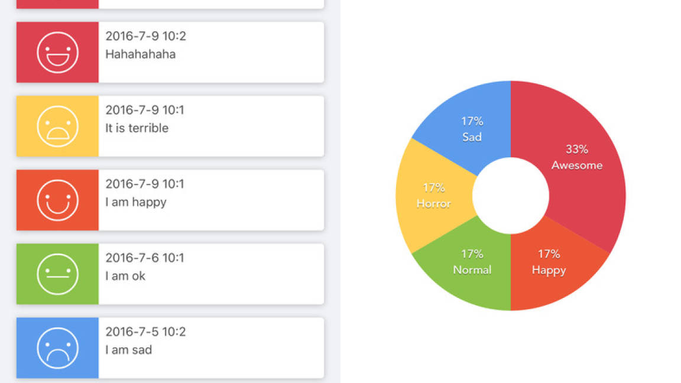The image size is (681, 383).
Task: Select the neutral-face emoji next to "I am ok"
Action: pos(57,274)
